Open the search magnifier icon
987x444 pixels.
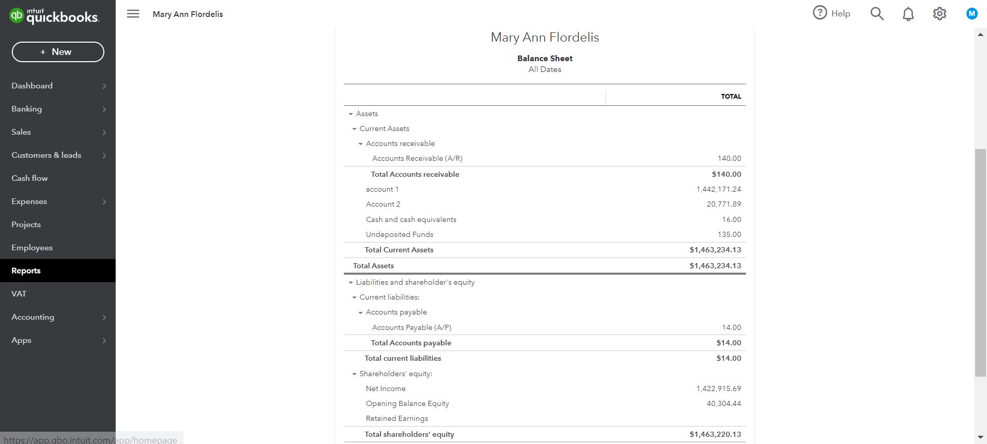click(877, 14)
